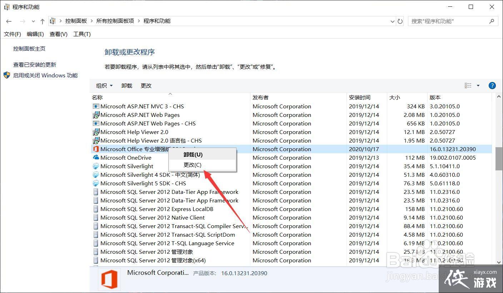Click the 112 MB size cell
This screenshot has width=503, height=293.
[415, 158]
